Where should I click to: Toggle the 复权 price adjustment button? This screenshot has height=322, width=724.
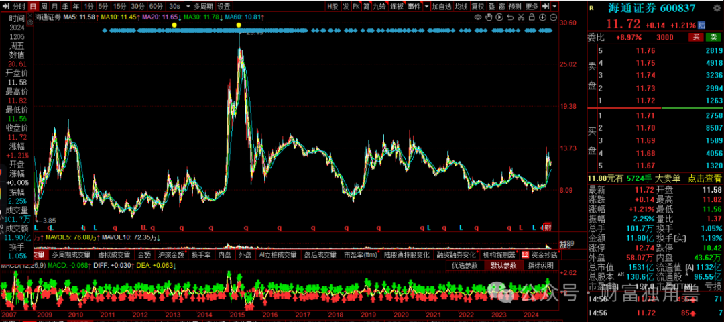pos(478,7)
